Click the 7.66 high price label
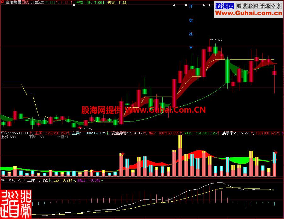284x219 pixels. pos(218,40)
